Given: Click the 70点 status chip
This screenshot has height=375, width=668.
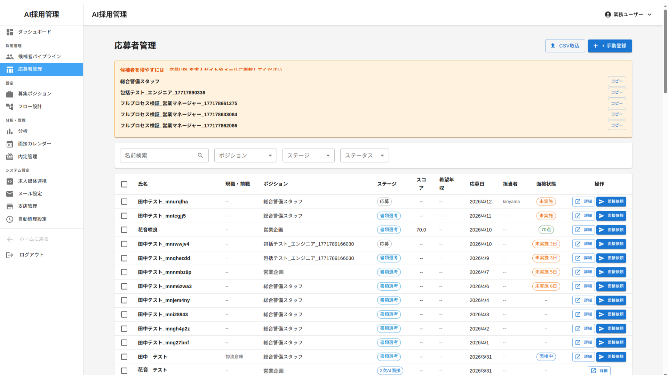Looking at the screenshot, I should (x=546, y=230).
